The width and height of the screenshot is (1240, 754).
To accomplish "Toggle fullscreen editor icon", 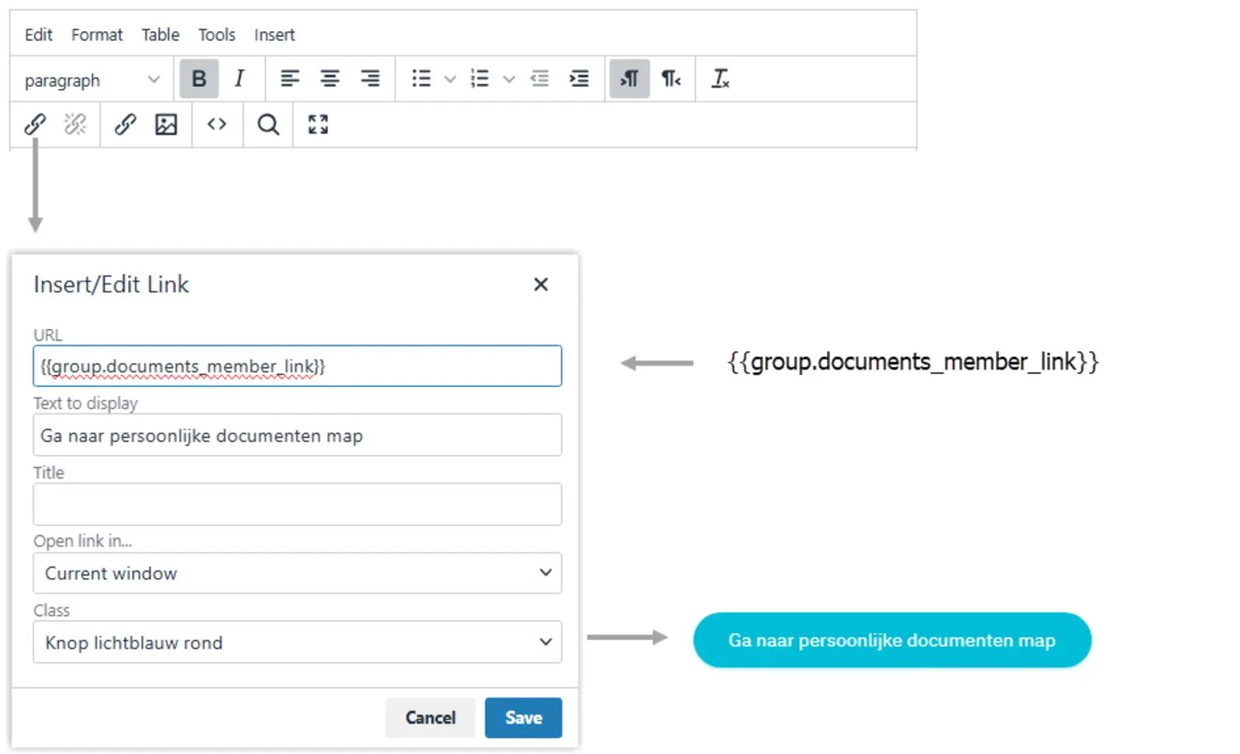I will pos(319,125).
